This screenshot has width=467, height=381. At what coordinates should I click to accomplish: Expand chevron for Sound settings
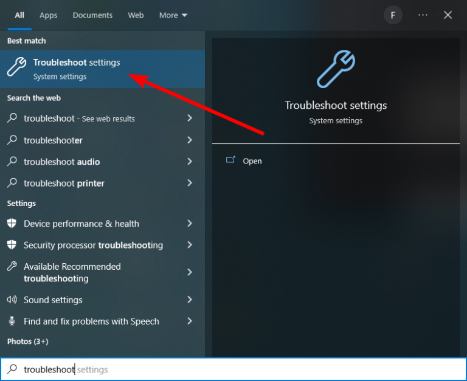(x=190, y=300)
